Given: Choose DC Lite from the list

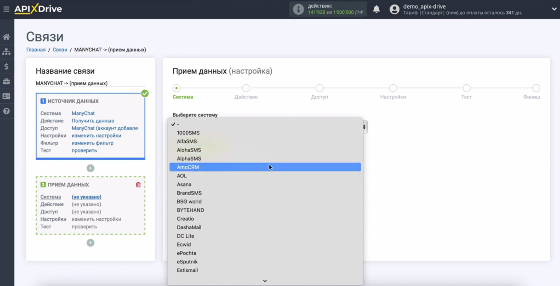Looking at the screenshot, I should (265, 236).
